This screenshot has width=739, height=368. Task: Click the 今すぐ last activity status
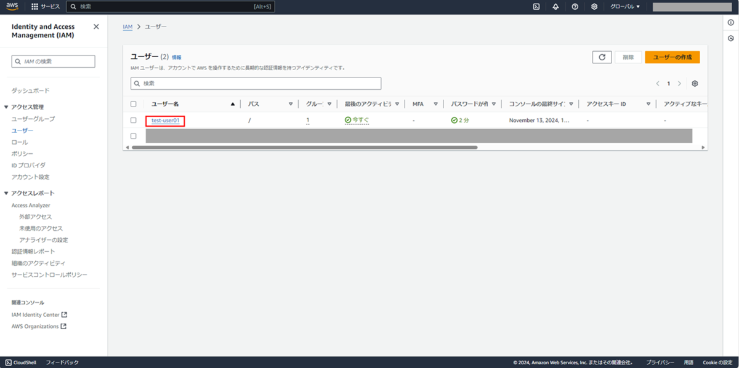[357, 121]
